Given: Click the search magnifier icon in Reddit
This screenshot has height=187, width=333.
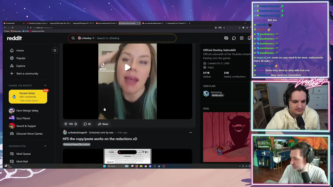Looking at the screenshot, I should point(73,38).
